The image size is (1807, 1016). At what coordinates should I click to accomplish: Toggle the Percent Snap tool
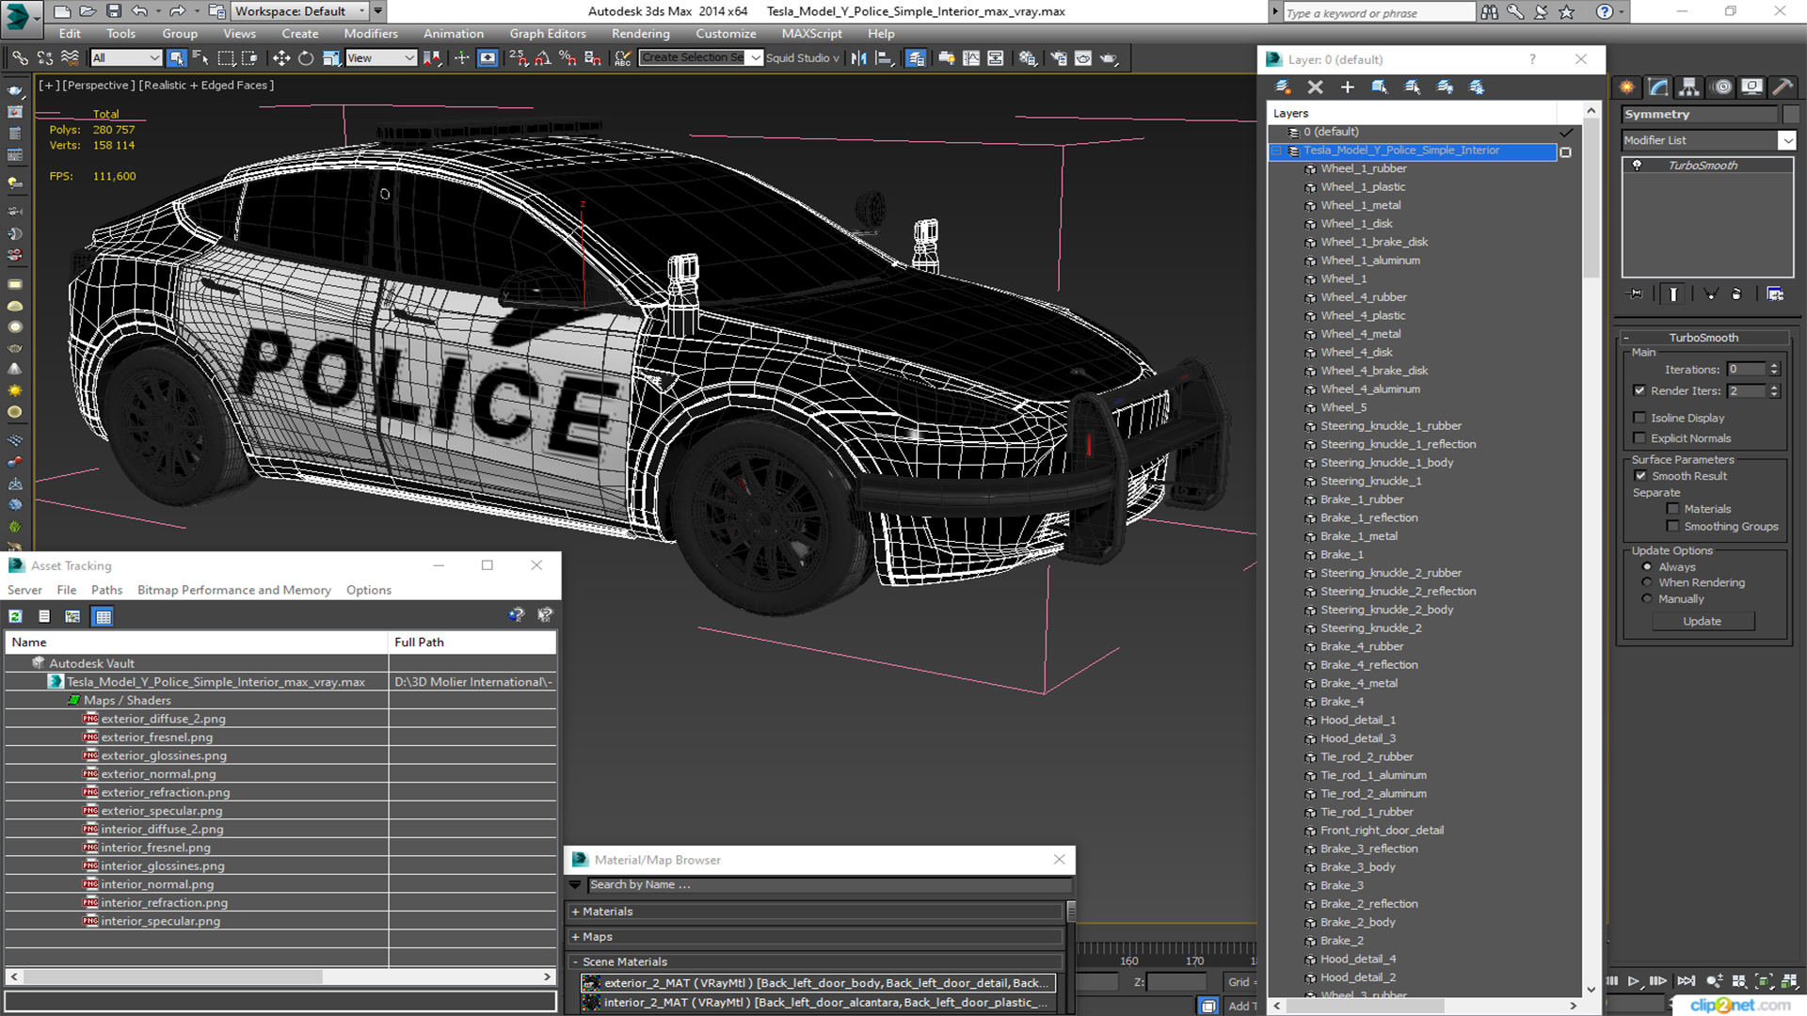567,58
